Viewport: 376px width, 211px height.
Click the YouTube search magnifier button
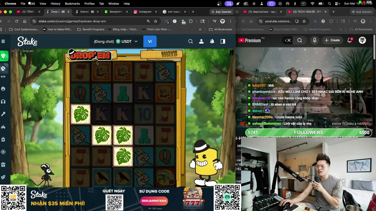coord(300,40)
